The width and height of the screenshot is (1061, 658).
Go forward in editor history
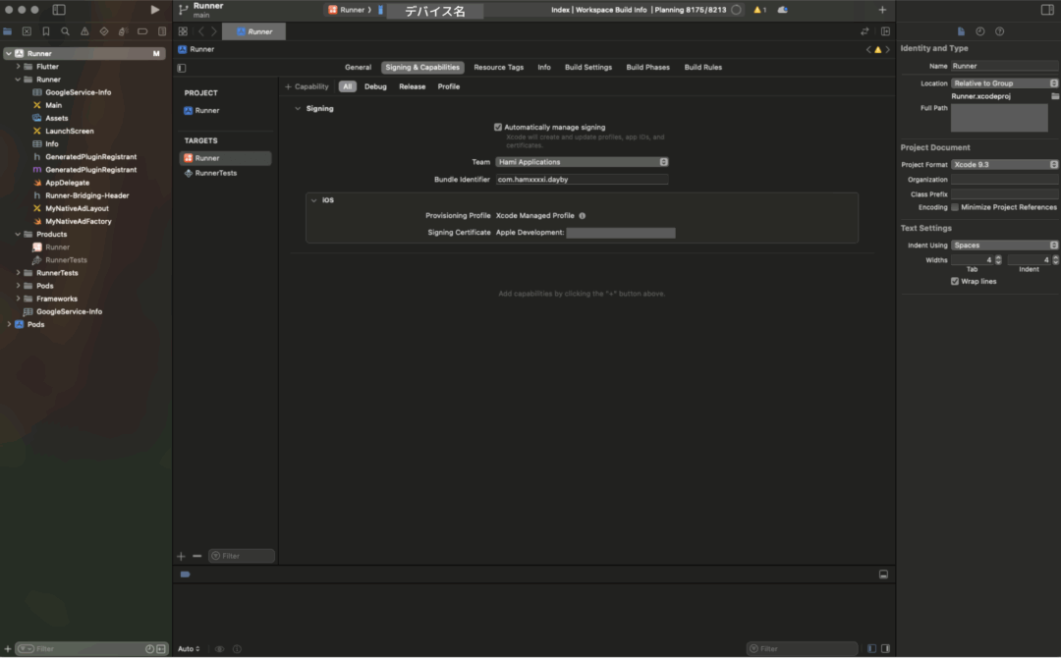pos(214,31)
